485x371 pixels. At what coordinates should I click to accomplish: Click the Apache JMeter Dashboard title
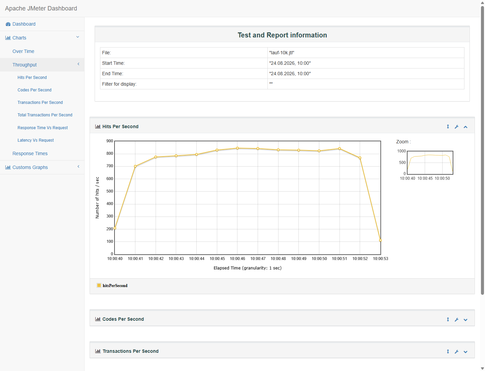coord(41,8)
